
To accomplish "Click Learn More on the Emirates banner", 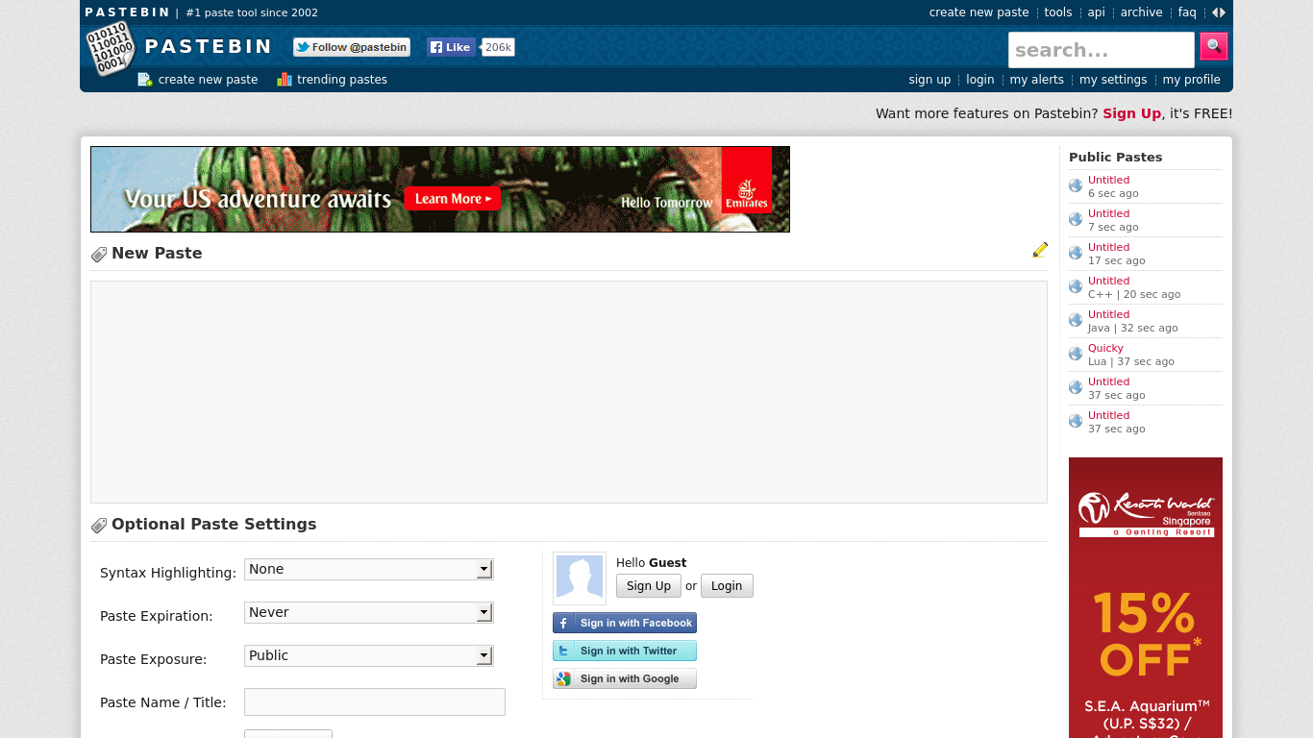I will [x=453, y=199].
